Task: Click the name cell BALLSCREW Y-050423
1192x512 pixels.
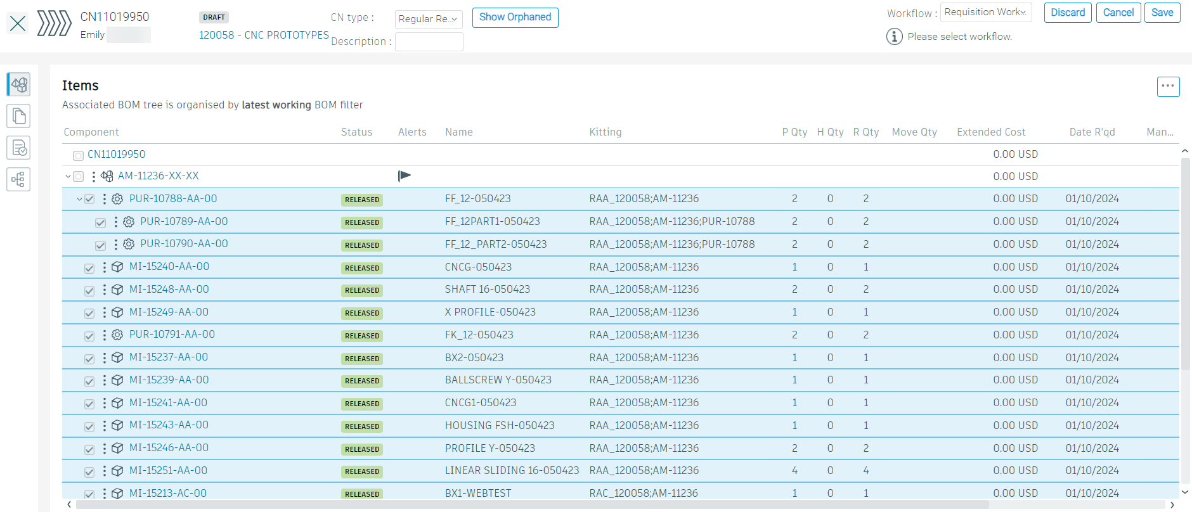Action: 498,380
